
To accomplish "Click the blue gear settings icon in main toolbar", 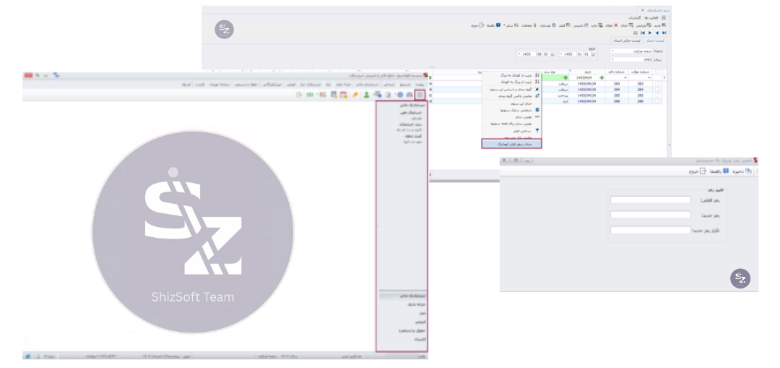I will pos(400,95).
